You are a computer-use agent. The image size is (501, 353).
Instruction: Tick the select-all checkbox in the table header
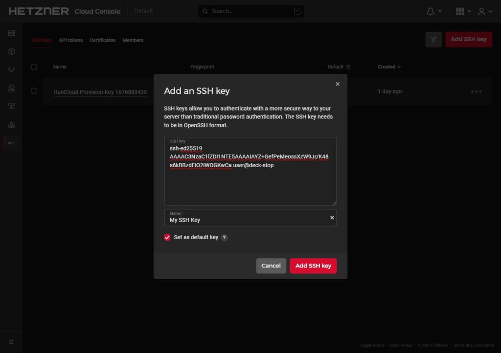pos(34,67)
